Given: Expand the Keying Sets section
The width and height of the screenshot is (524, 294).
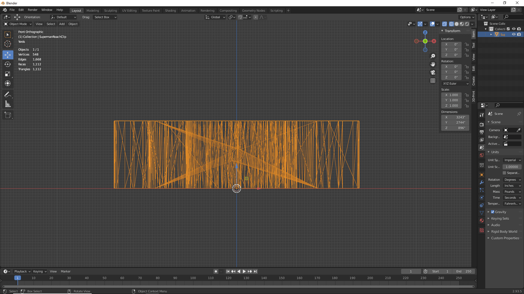Looking at the screenshot, I should tap(488, 218).
